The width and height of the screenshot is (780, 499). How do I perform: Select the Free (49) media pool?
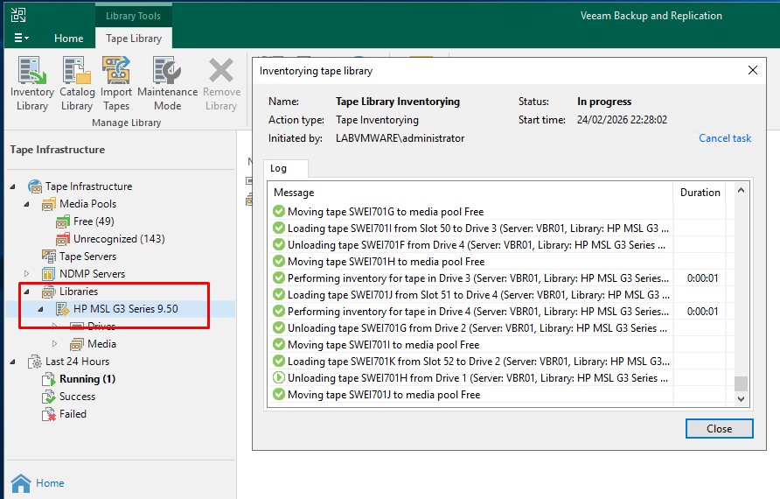coord(94,221)
